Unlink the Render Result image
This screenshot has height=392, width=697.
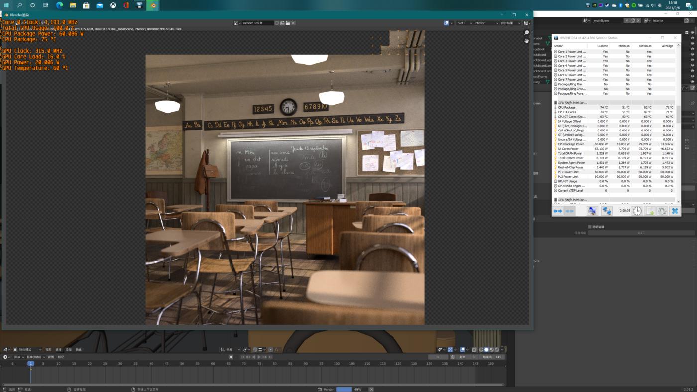pyautogui.click(x=293, y=23)
